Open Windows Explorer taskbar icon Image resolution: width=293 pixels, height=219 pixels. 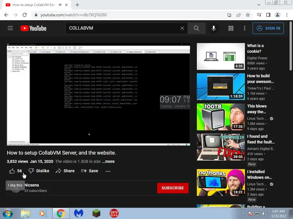(x=25, y=213)
